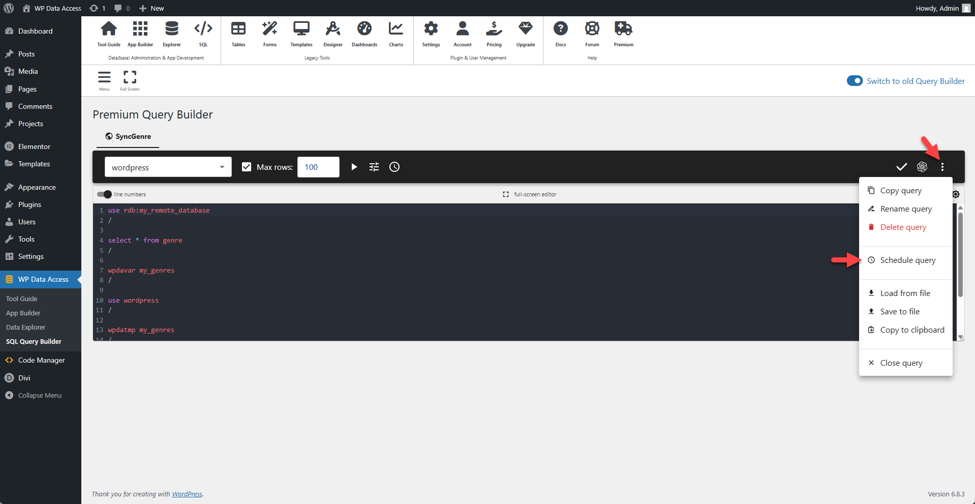The image size is (975, 504).
Task: Click the Full Screen icon
Action: tap(130, 80)
